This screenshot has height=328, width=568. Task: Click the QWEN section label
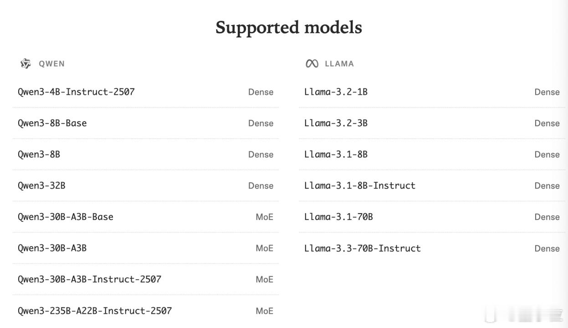tap(51, 64)
